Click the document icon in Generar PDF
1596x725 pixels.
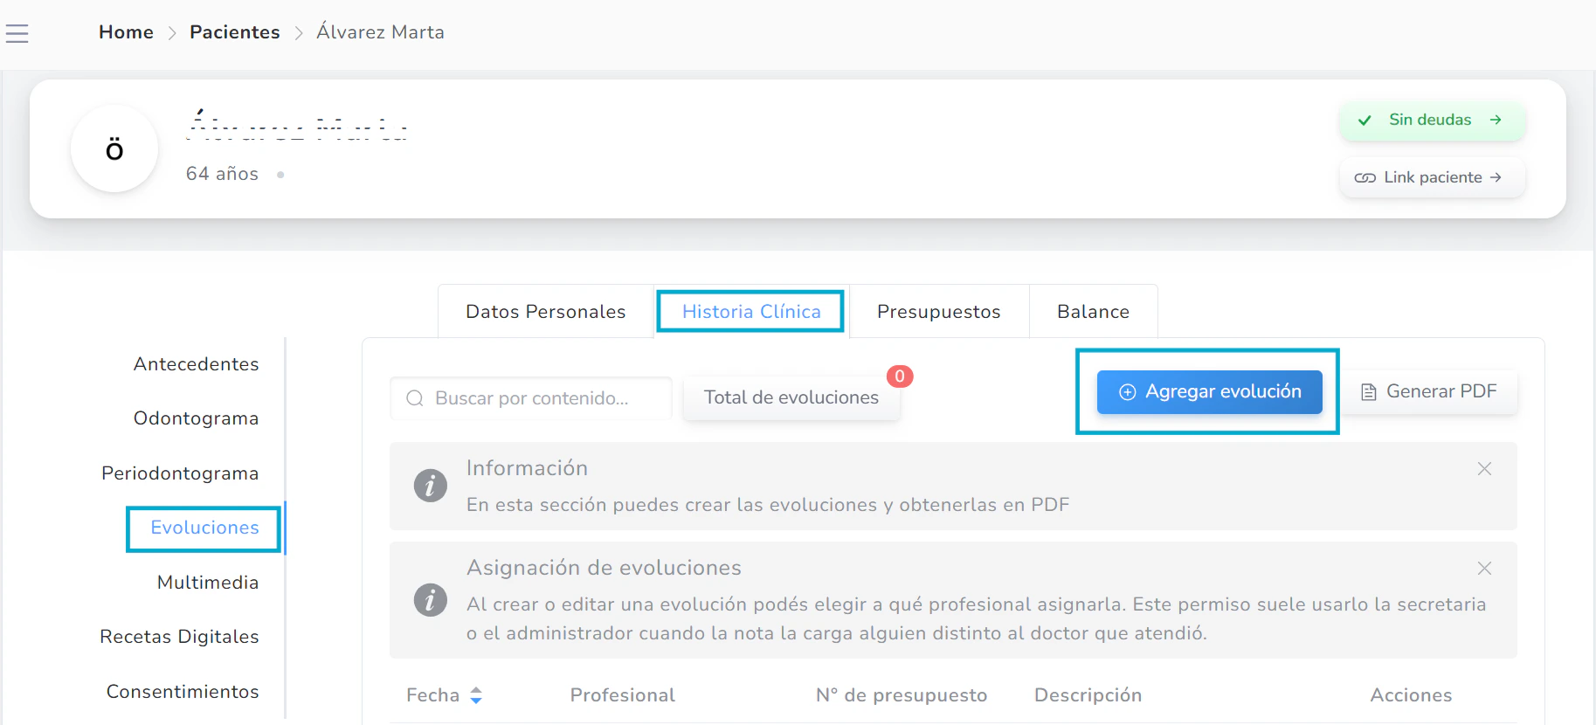[x=1369, y=392]
